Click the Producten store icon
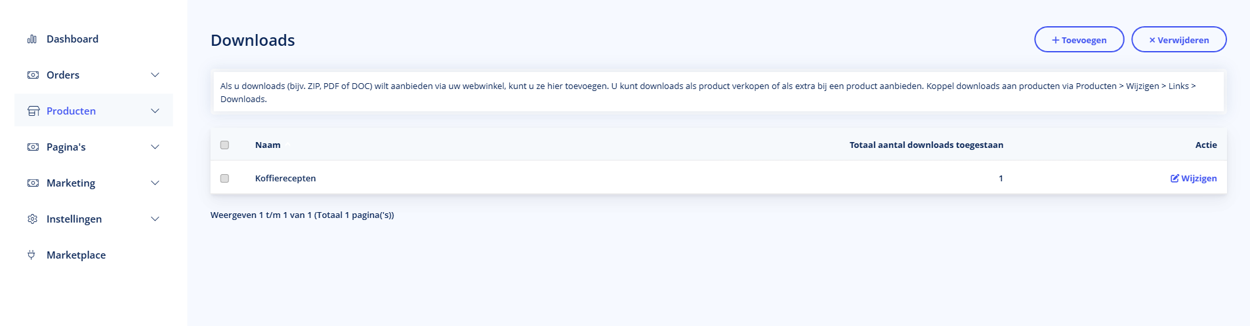This screenshot has width=1250, height=326. tap(33, 111)
